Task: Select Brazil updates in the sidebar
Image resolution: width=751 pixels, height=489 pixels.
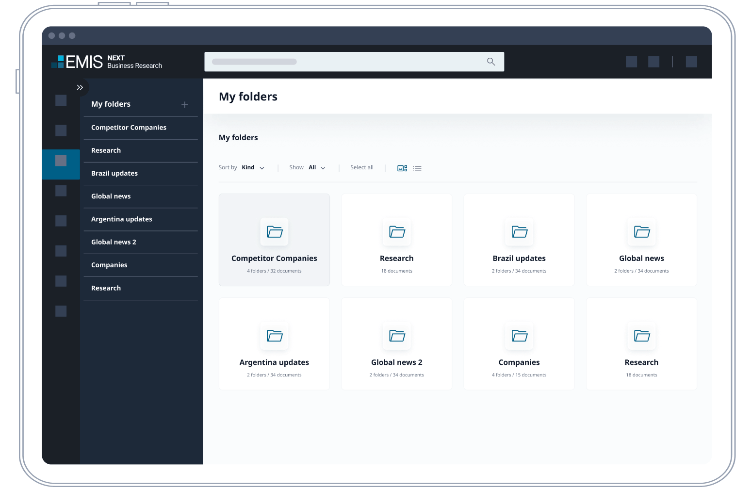Action: coord(114,174)
